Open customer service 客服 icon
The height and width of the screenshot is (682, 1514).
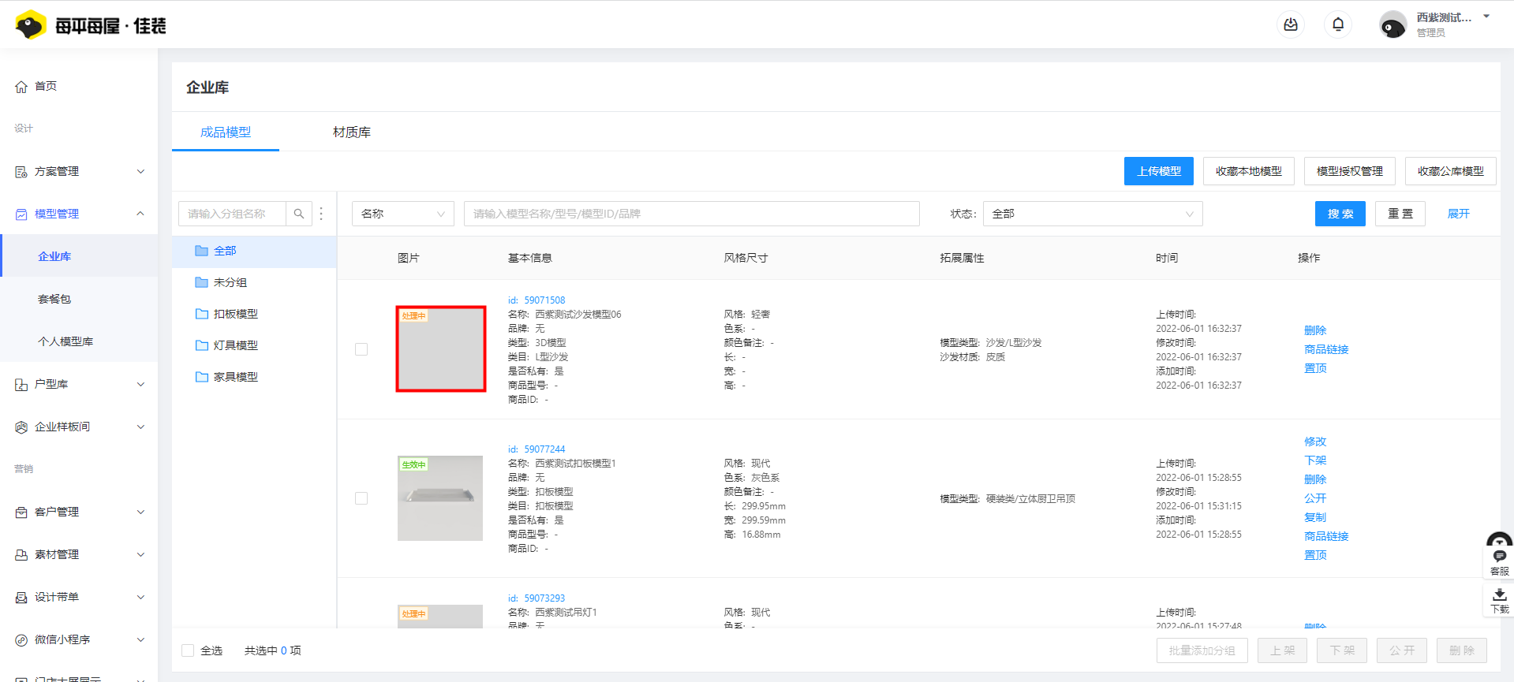pyautogui.click(x=1499, y=563)
